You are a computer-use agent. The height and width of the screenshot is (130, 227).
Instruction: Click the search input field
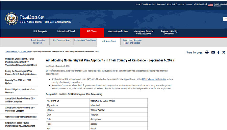tap(225, 19)
